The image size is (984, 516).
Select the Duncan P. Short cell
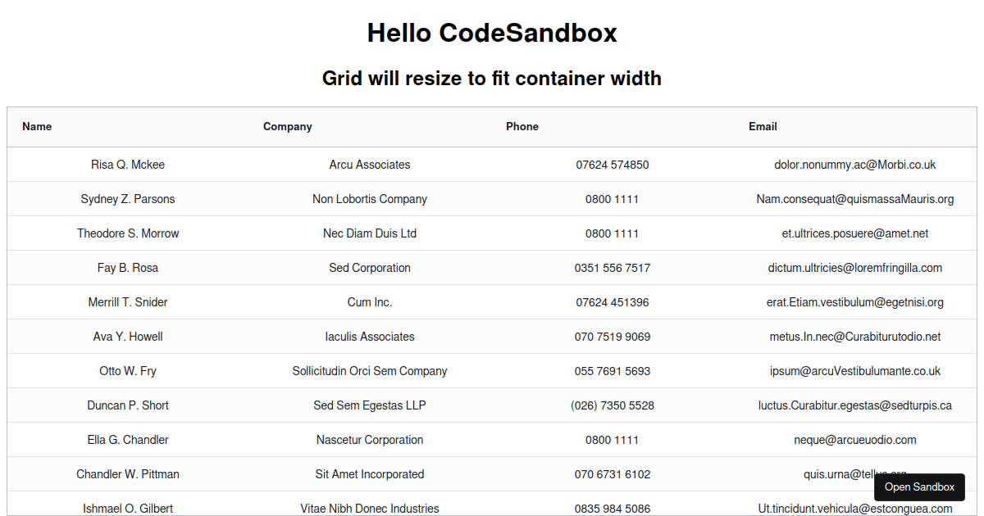(128, 405)
